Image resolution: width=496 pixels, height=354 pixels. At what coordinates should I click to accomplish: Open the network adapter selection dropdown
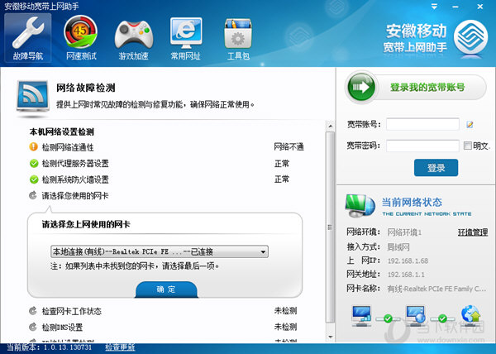[x=160, y=251]
